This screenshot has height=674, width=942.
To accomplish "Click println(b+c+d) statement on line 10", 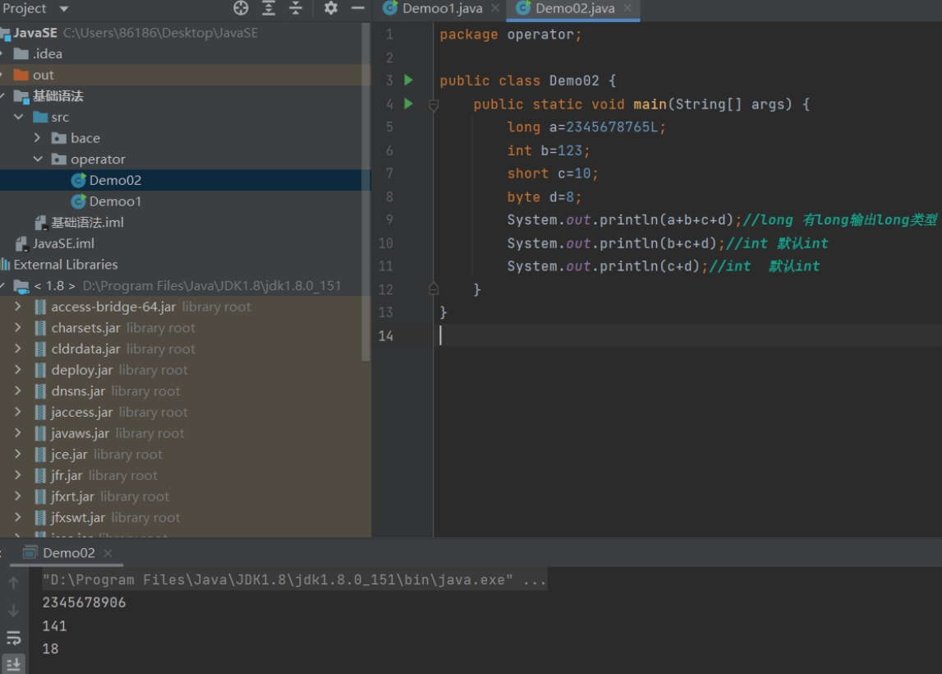I will coord(616,243).
